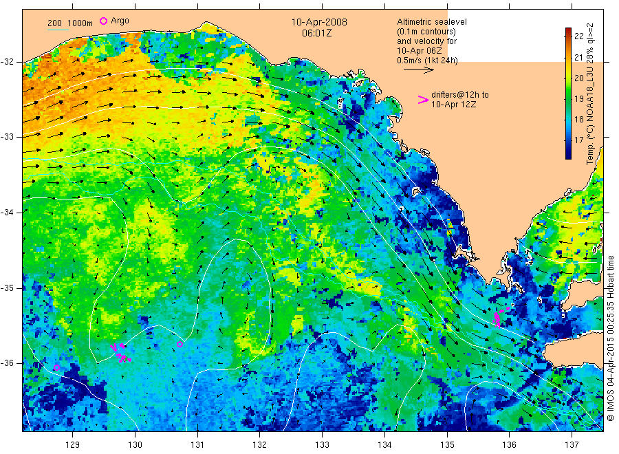Click the 'Altimetric sealevel' label
The image size is (619, 454).
point(431,22)
